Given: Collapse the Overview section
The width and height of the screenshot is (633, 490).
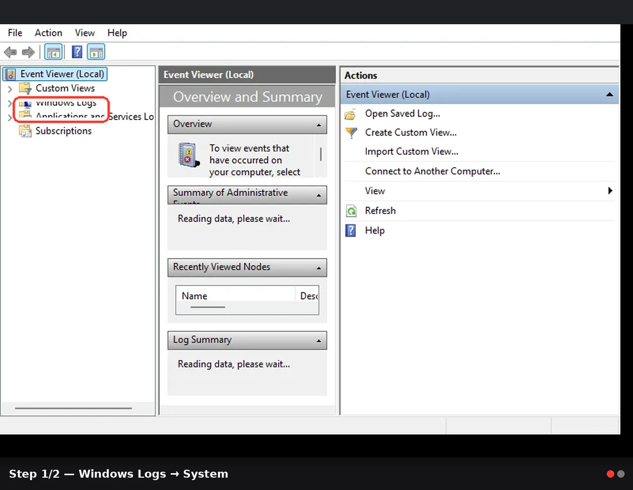Looking at the screenshot, I should 319,125.
